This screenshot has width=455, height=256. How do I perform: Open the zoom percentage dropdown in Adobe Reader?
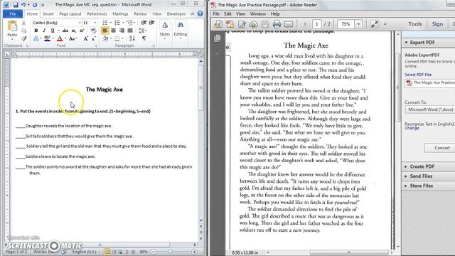tap(358, 24)
